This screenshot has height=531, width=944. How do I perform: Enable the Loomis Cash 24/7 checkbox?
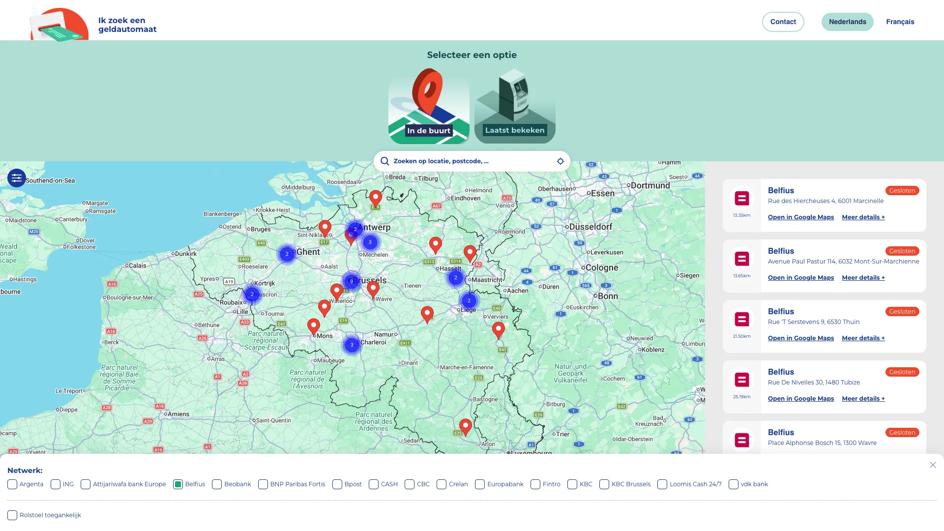click(662, 484)
